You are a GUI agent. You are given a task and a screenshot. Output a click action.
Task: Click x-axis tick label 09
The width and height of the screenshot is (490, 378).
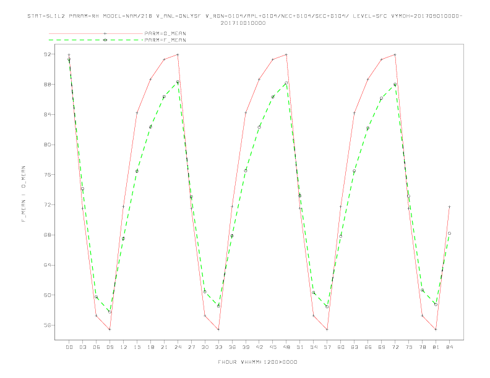110,347
